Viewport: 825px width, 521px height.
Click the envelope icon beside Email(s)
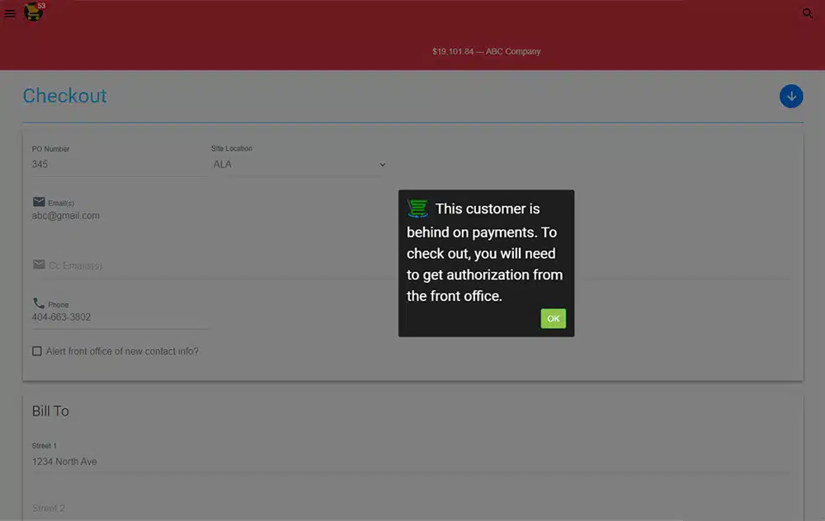coord(39,202)
